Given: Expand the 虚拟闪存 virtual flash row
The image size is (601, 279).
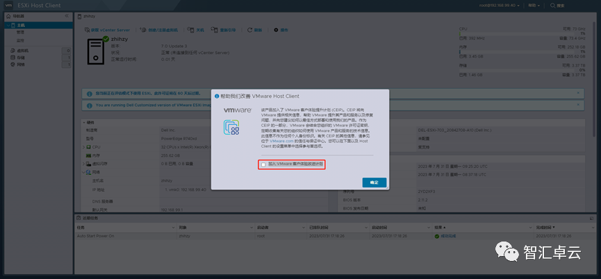Looking at the screenshot, I should click(x=83, y=164).
